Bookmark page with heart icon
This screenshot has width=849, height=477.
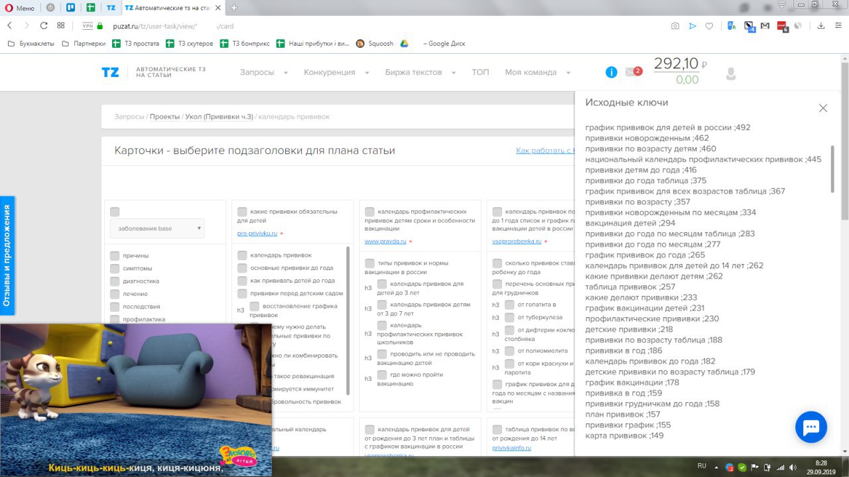coord(709,26)
